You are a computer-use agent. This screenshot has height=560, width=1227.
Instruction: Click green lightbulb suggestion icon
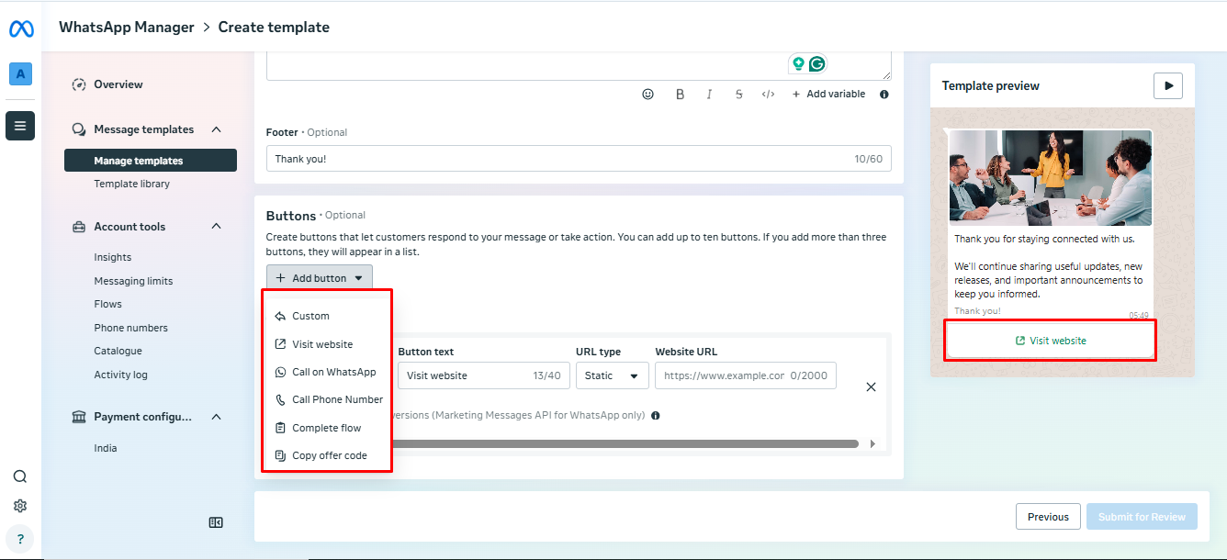(798, 64)
